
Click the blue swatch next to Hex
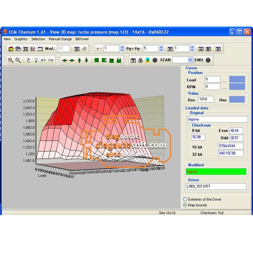(x=237, y=99)
